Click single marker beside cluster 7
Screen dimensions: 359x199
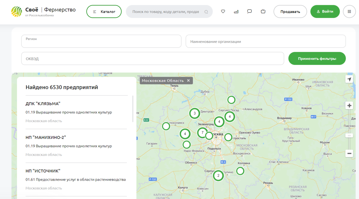pyautogui.click(x=209, y=136)
